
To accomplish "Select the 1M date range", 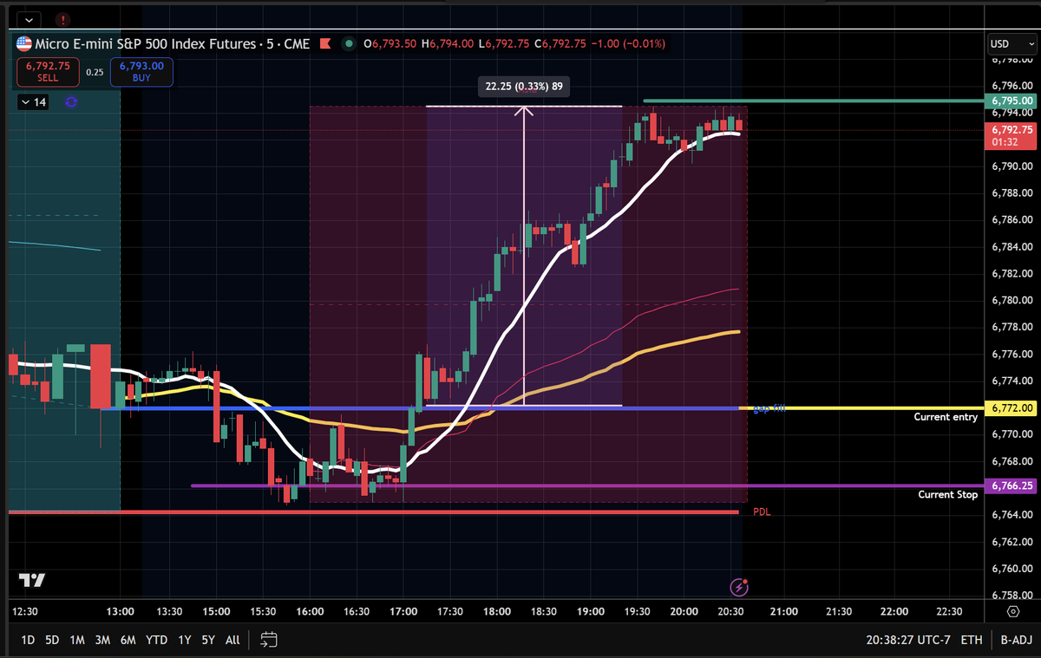I will (77, 640).
